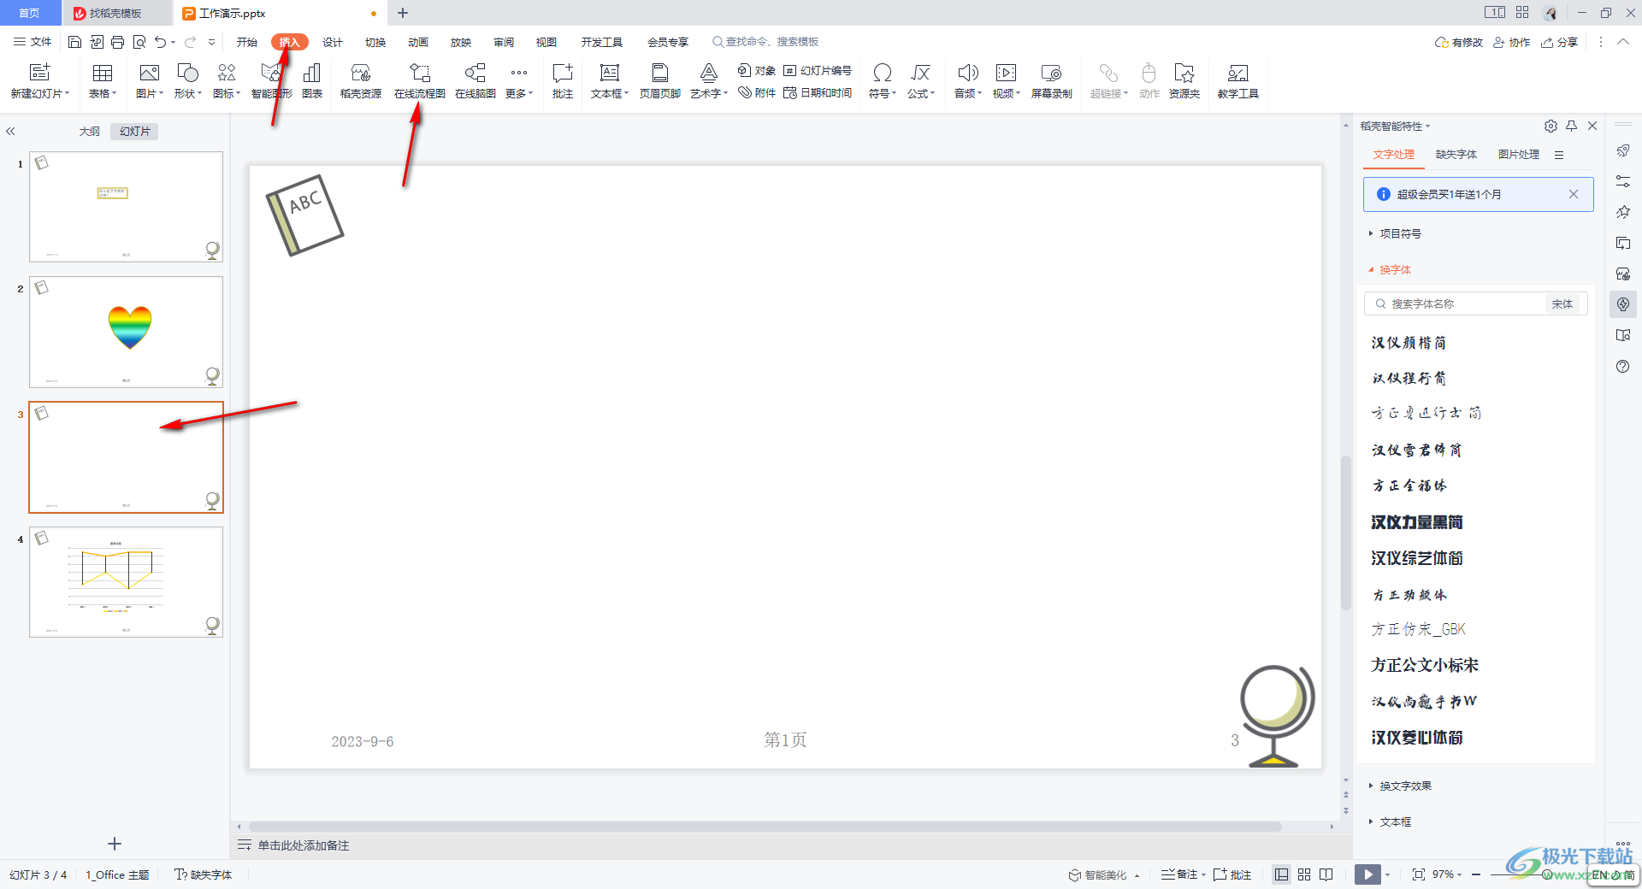Click the 分享 share button
1642x889 pixels.
tap(1559, 42)
